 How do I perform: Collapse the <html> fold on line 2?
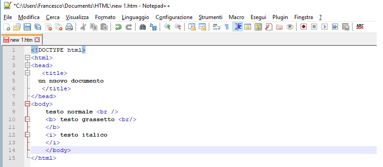pos(27,58)
